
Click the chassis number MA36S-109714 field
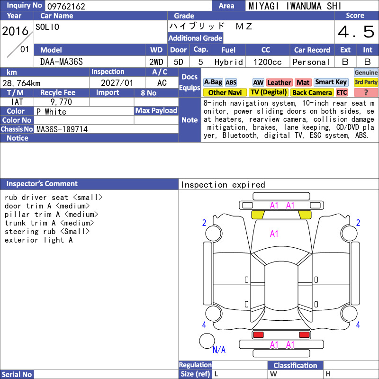tap(106, 129)
